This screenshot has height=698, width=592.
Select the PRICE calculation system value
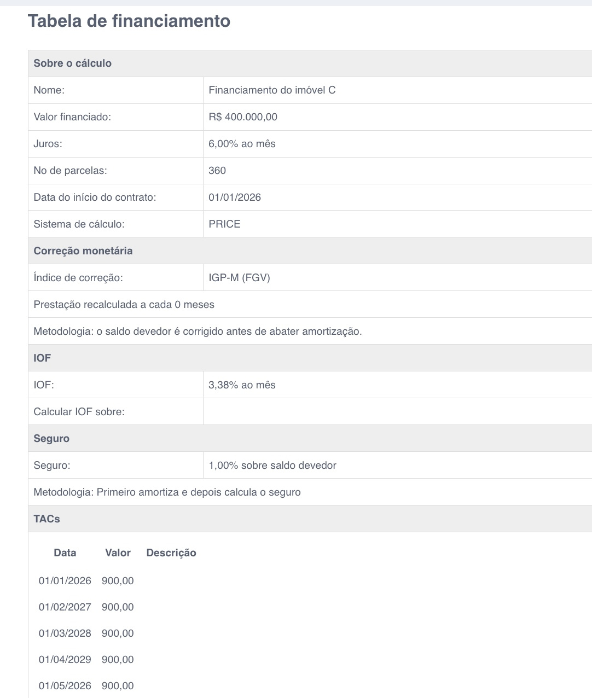pos(224,224)
